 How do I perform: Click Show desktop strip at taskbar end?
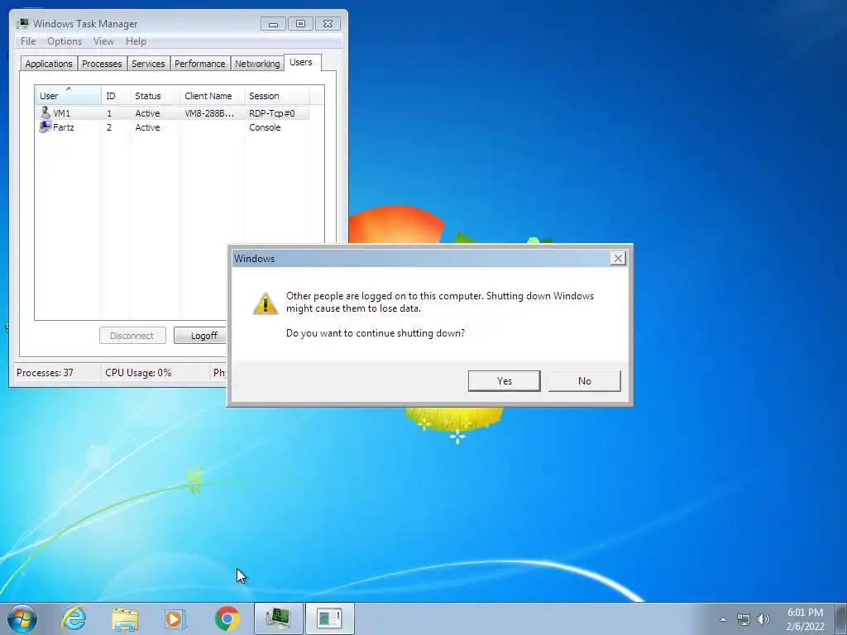pos(841,618)
